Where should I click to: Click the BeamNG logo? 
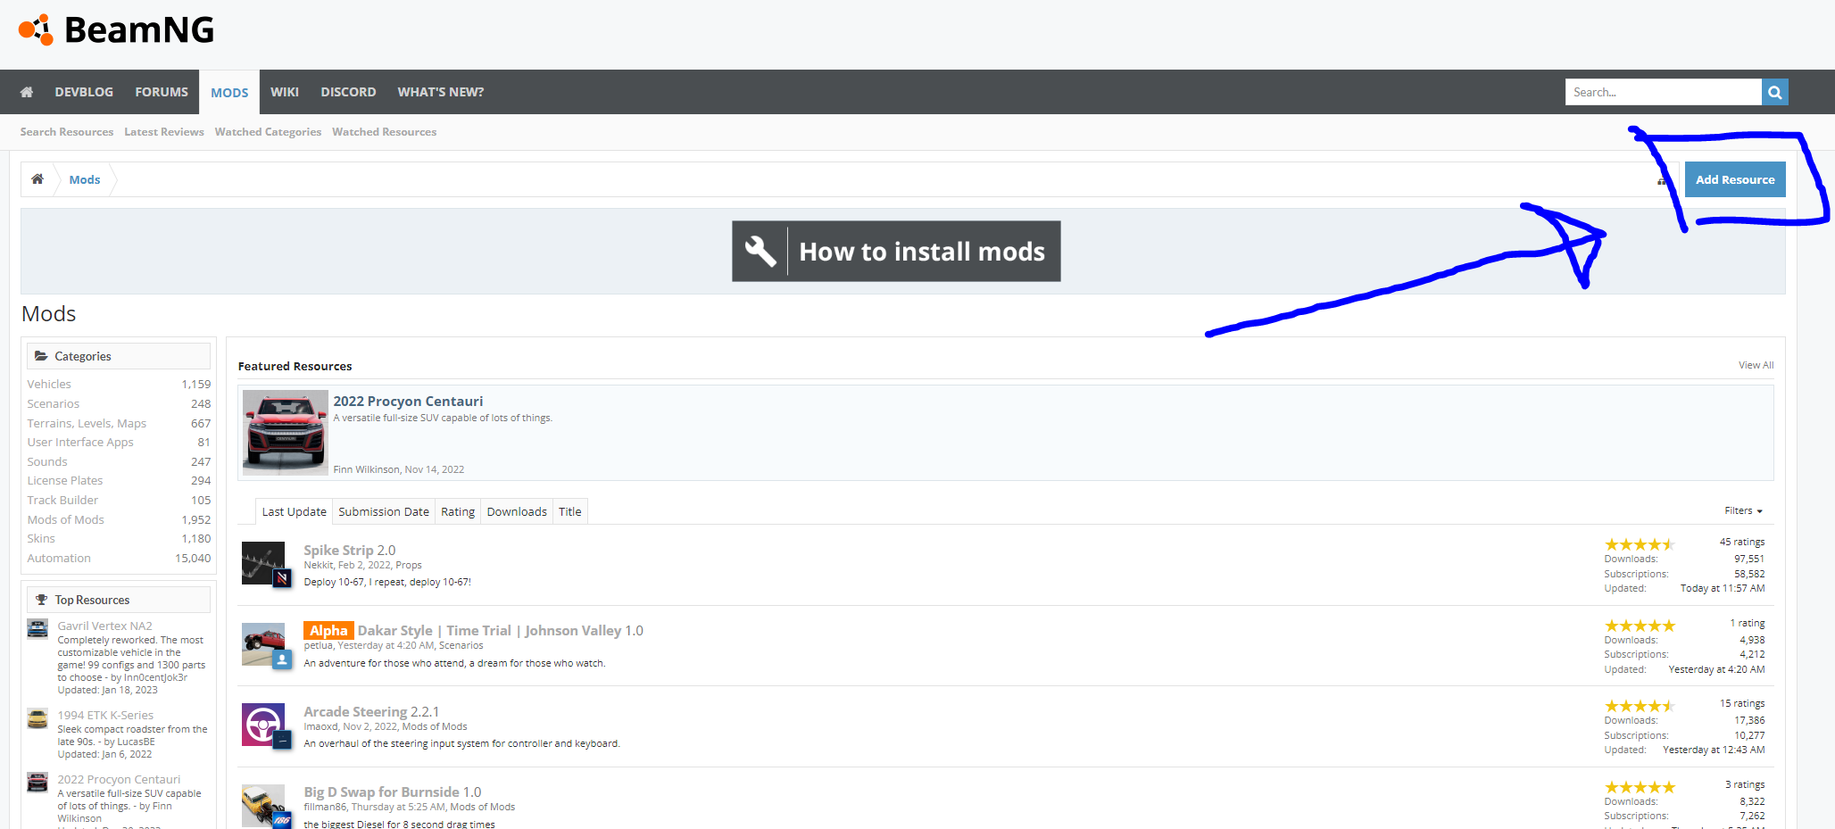pos(117,29)
